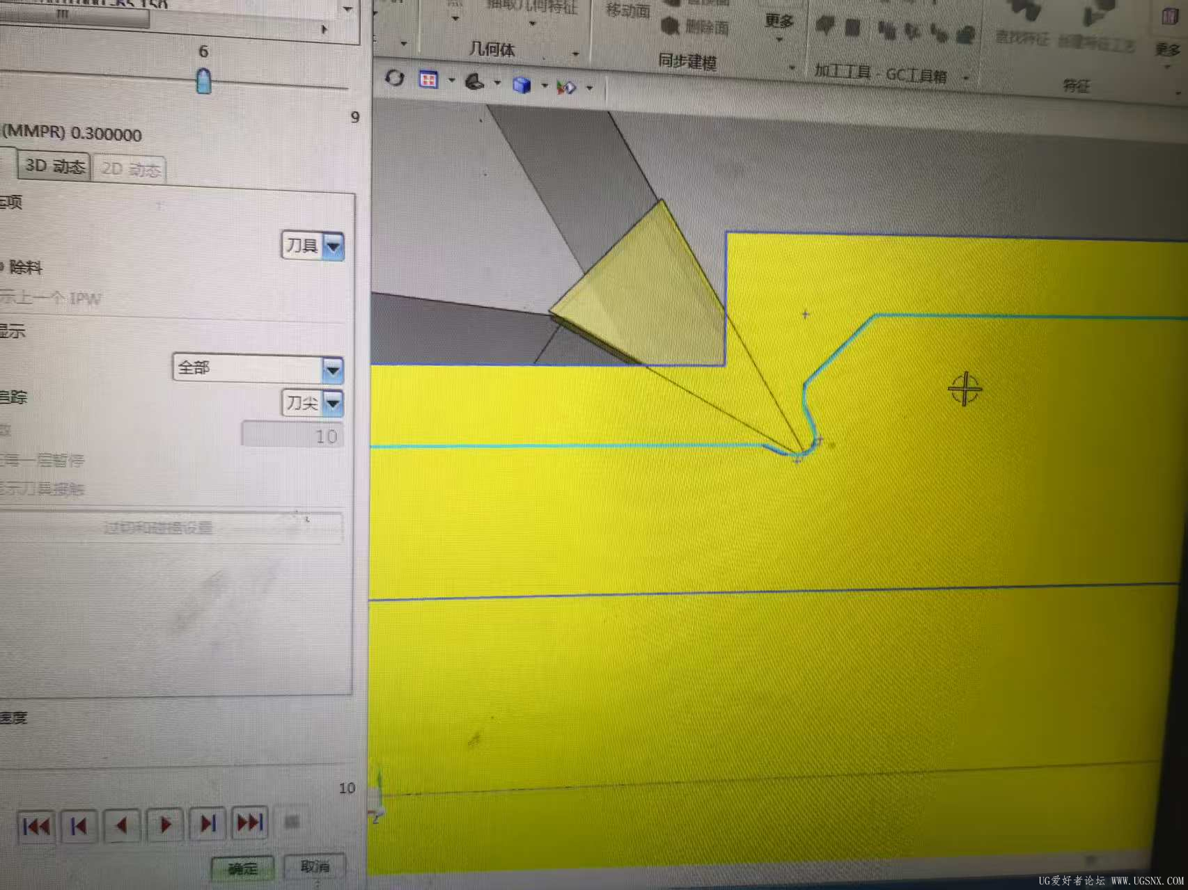Viewport: 1188px width, 890px height.
Task: Toggle the greyed show tool contact (显示刀具接触) option
Action: click(42, 489)
